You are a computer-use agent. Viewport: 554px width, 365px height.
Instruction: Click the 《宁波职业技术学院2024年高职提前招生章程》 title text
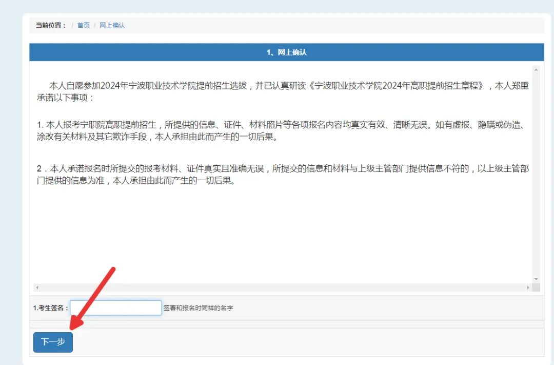(398, 86)
